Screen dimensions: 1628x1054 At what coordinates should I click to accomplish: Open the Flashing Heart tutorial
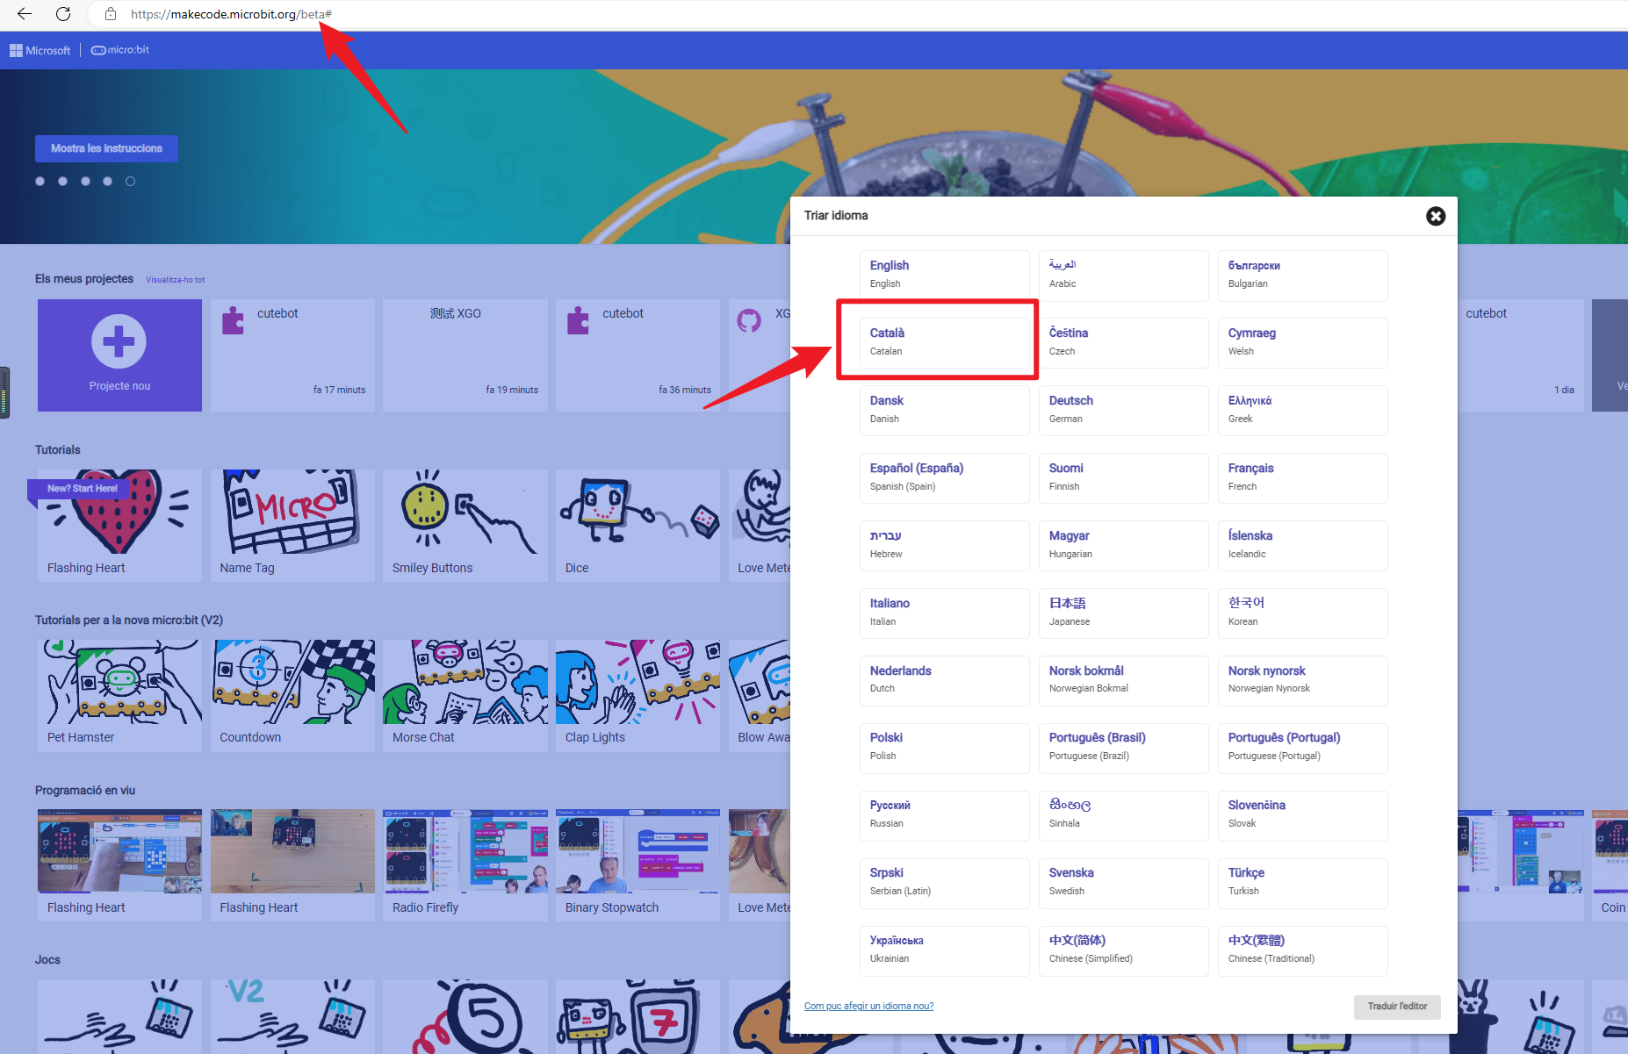(119, 525)
